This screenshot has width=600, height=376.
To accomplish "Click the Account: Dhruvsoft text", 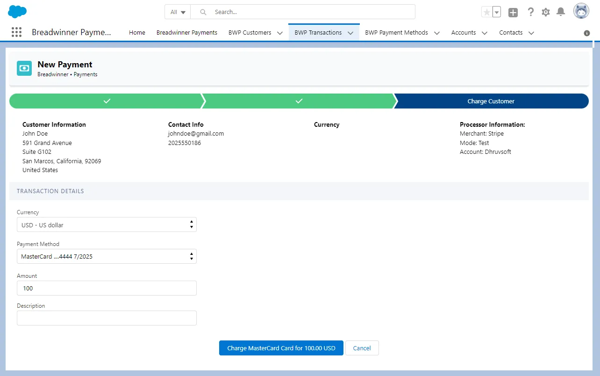I will (486, 152).
